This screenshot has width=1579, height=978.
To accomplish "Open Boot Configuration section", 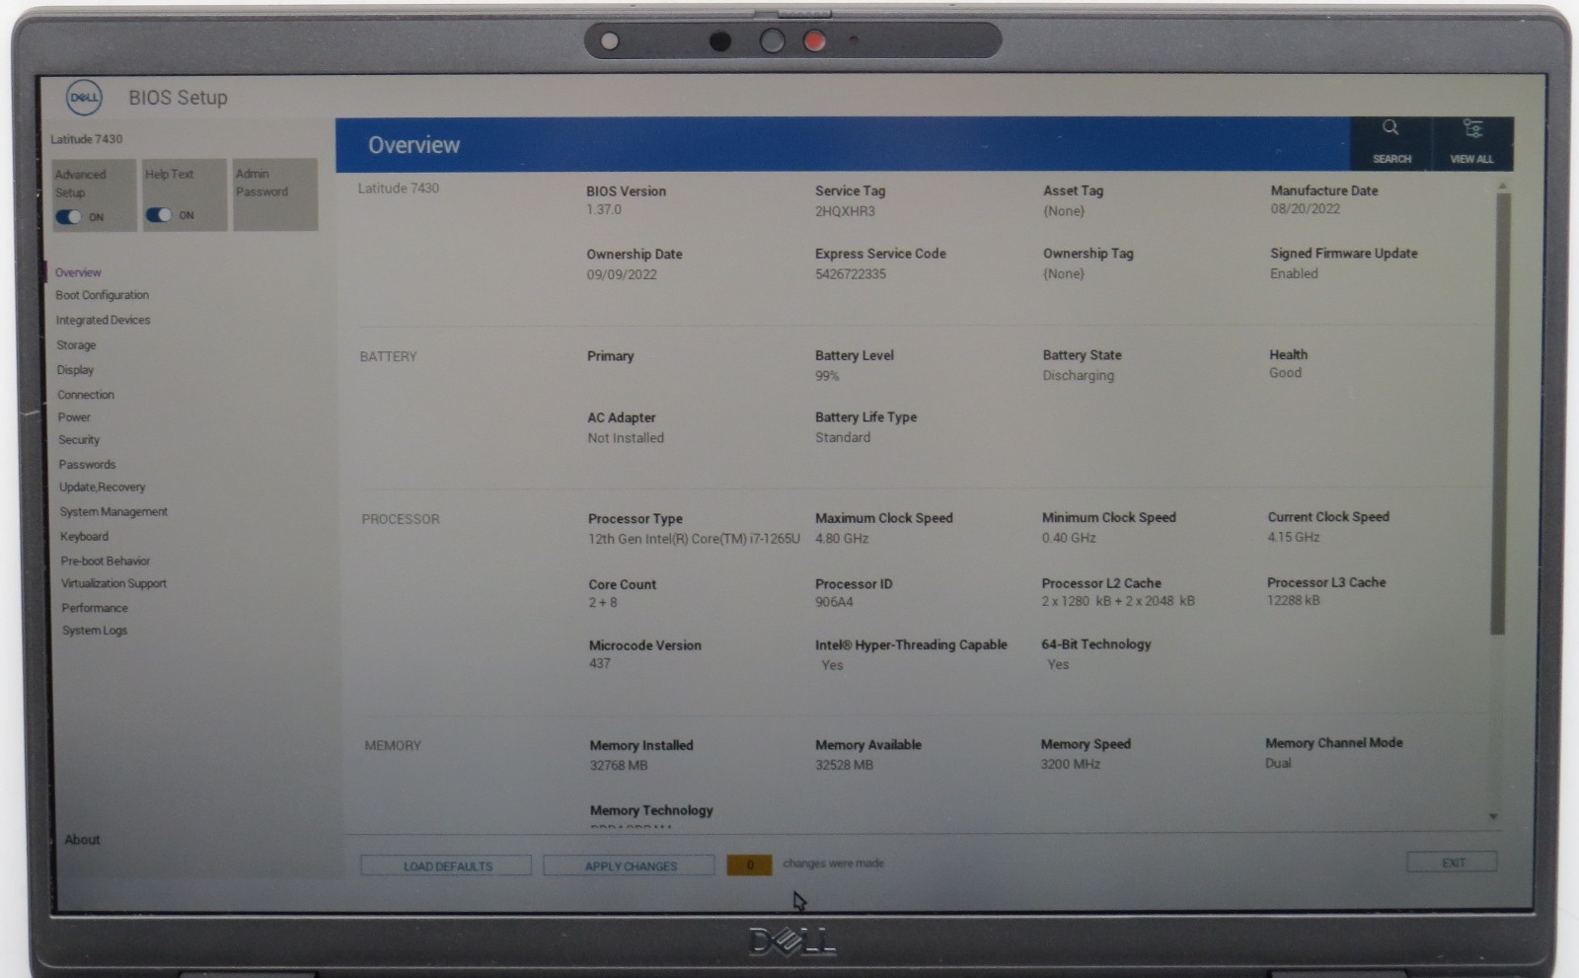I will 103,295.
